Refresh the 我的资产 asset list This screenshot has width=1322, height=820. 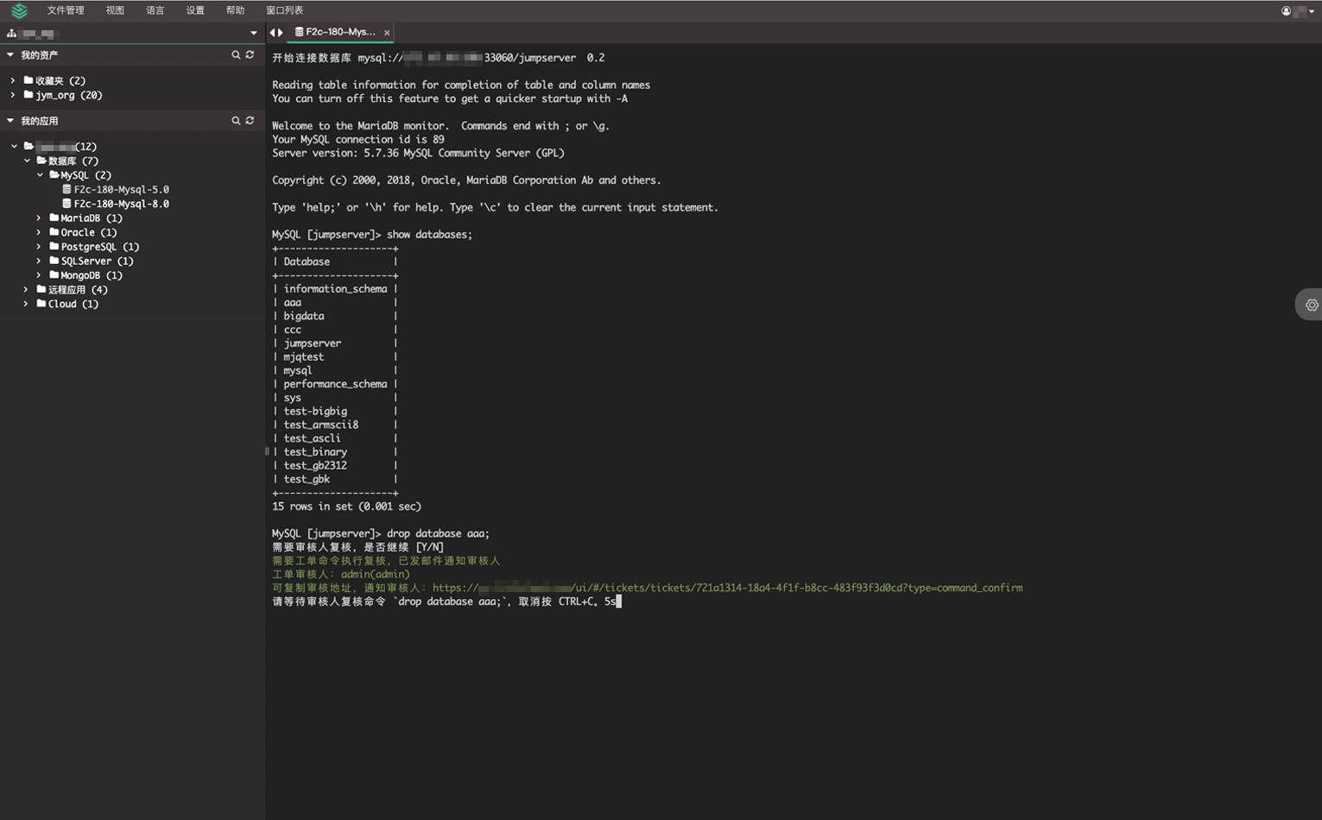(x=251, y=54)
